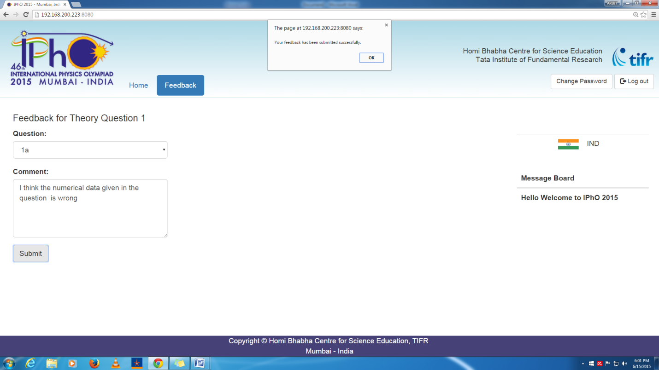
Task: Click 'Homi Bhabha Centre for Science Education' header text
Action: 532,51
